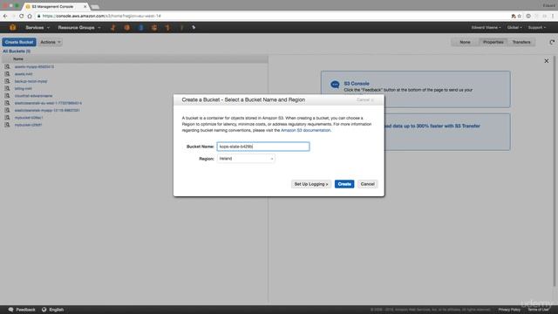
Task: Open the assets-myapp bucket
Action: 34,66
